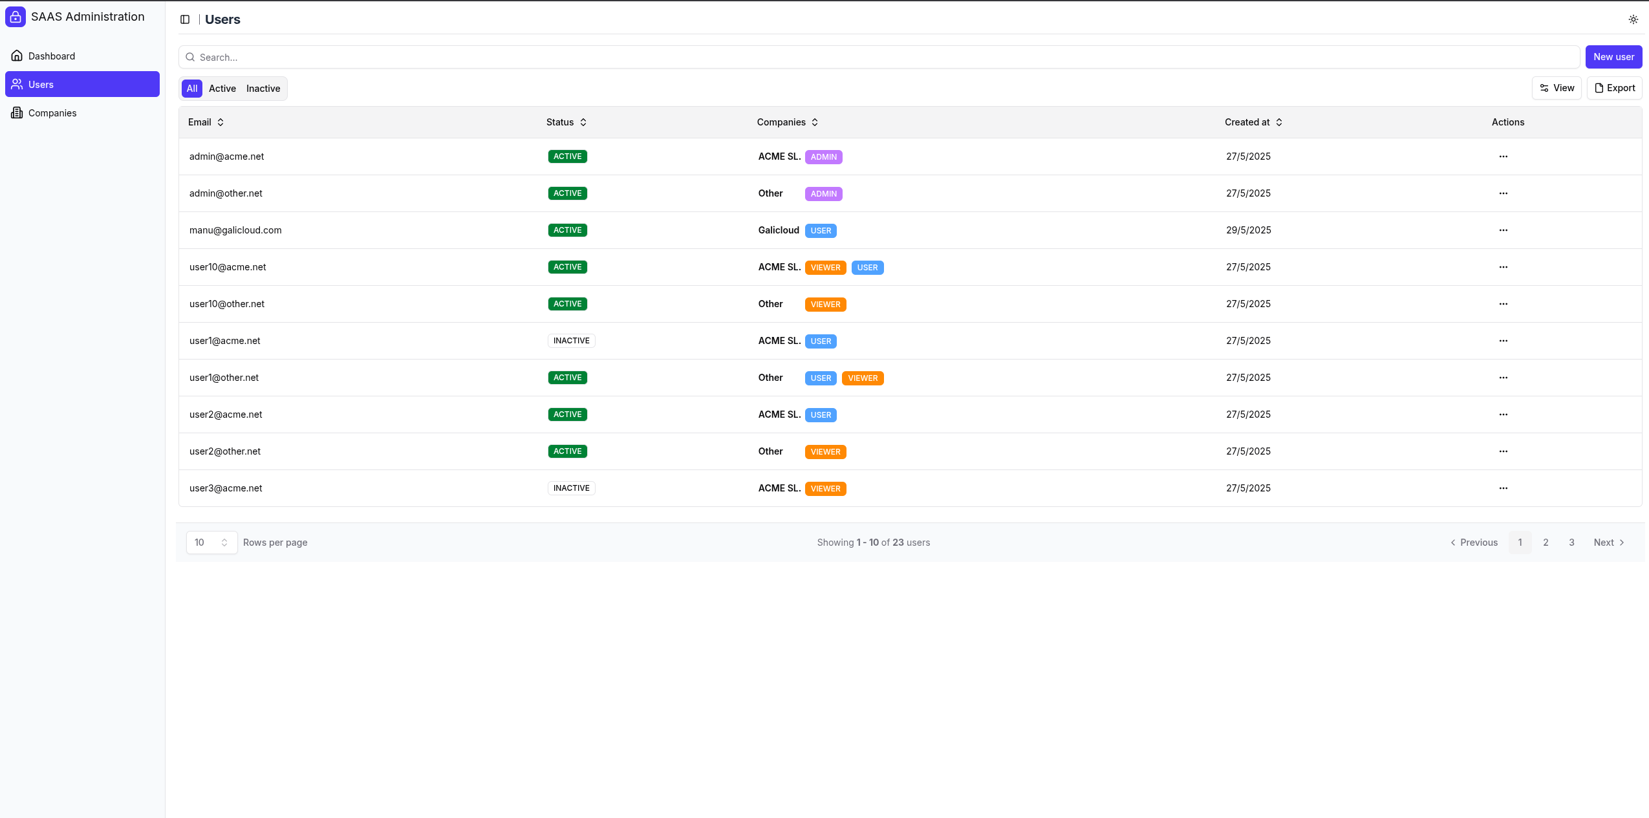Open actions menu for user10@other.net
This screenshot has height=818, width=1649.
(1503, 304)
